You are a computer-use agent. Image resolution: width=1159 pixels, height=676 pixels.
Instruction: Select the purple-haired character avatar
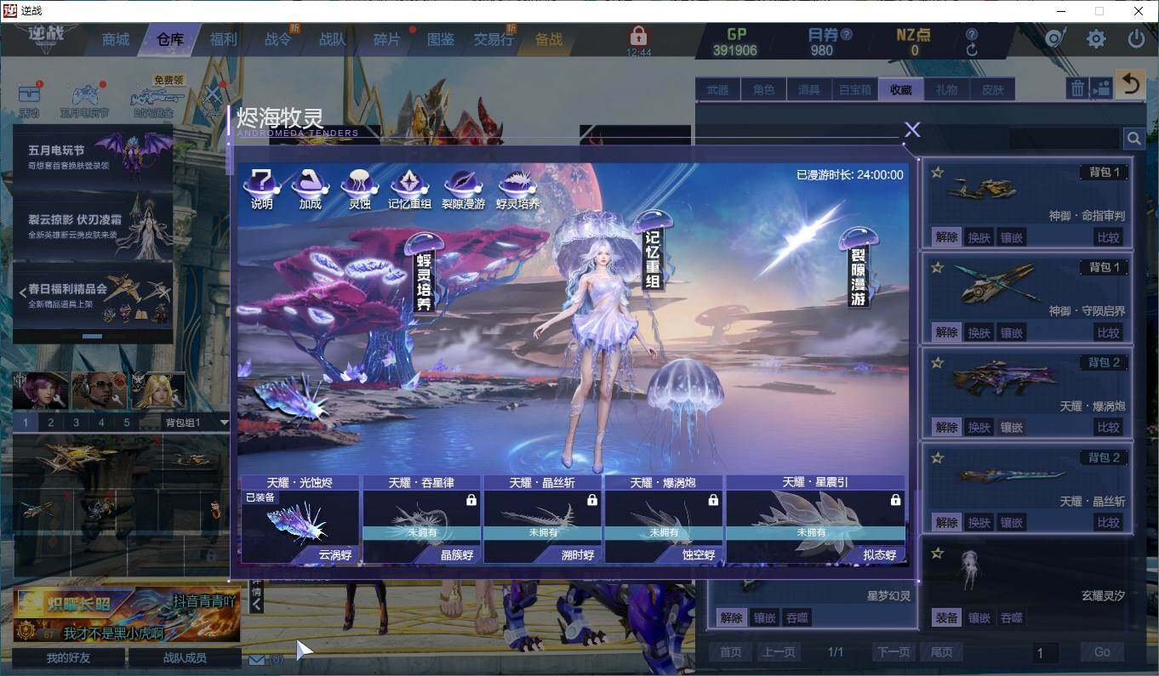pyautogui.click(x=40, y=391)
